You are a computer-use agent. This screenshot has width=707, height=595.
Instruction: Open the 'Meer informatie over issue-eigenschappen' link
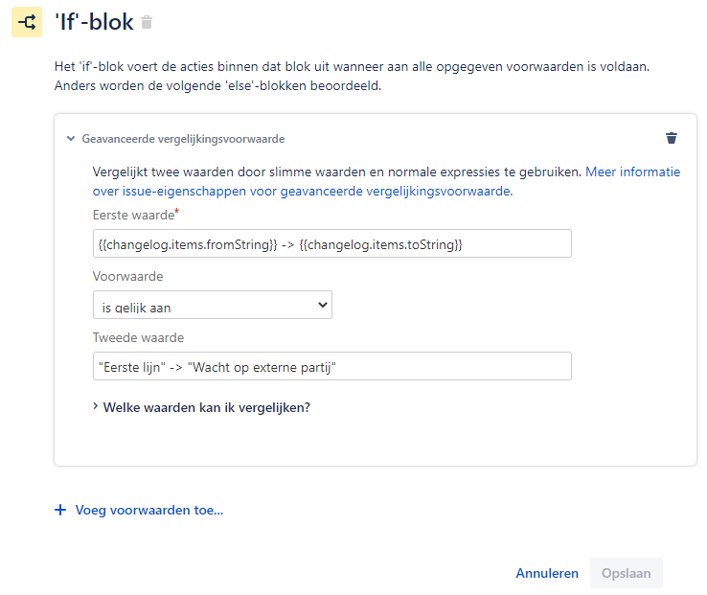tap(386, 181)
